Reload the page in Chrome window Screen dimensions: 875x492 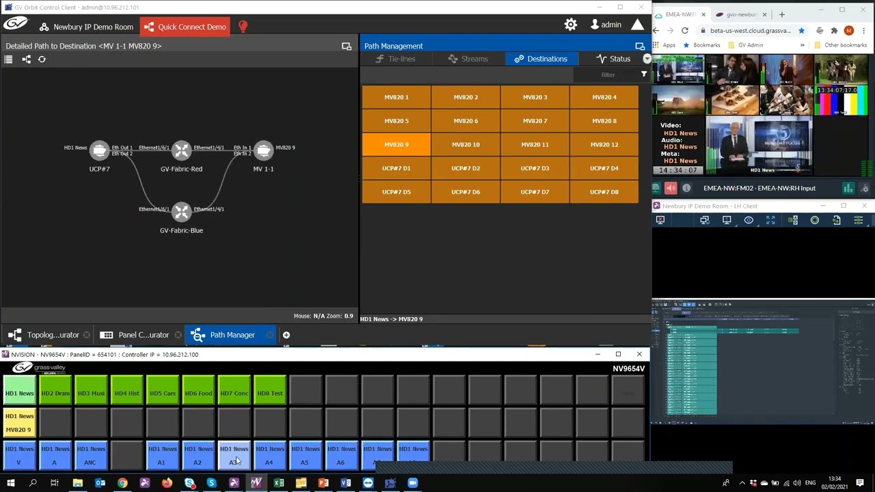pos(685,31)
